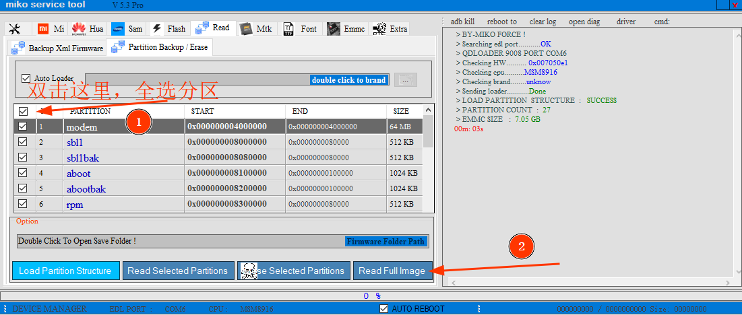Viewport: 742px width, 315px height.
Task: Click start address 0x000000008300000
Action: click(x=227, y=205)
